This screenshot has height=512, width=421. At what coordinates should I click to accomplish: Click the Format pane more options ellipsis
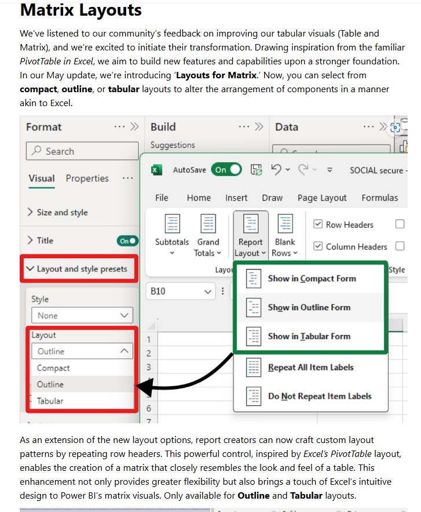[119, 126]
